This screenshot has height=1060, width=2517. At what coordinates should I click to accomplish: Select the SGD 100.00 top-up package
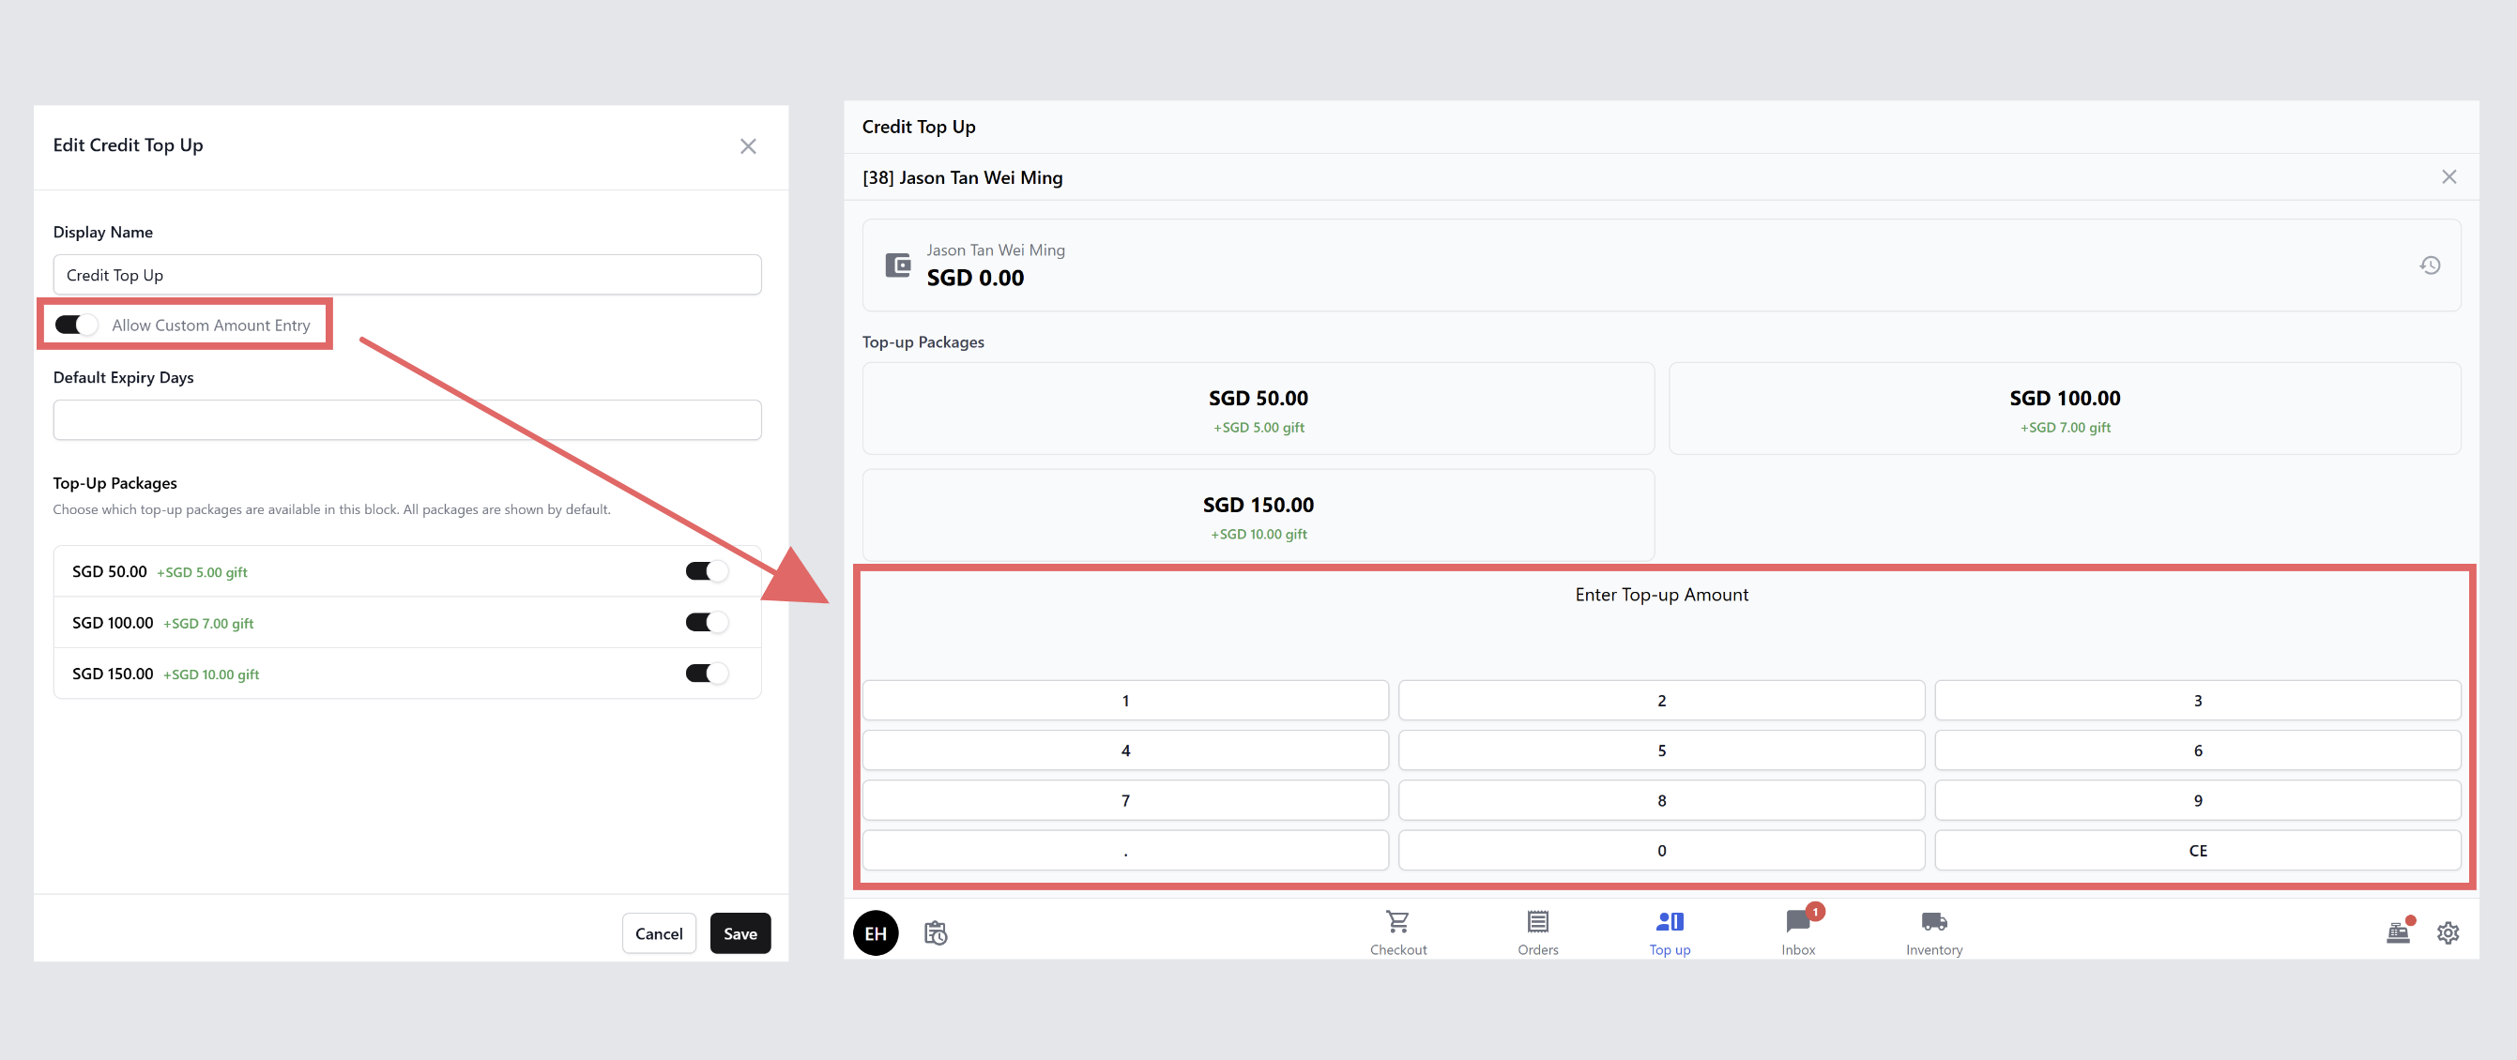coord(2064,408)
